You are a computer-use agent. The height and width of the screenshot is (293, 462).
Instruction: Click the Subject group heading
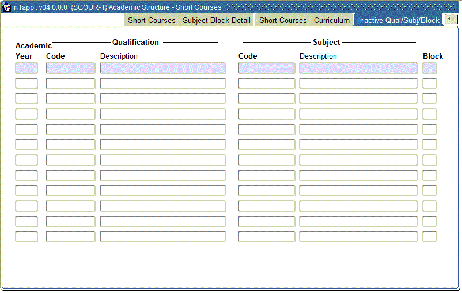(327, 43)
